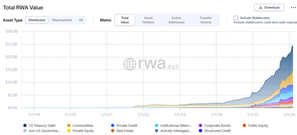Switch asset type to Represented
This screenshot has height=135, width=297.
[x=62, y=20]
